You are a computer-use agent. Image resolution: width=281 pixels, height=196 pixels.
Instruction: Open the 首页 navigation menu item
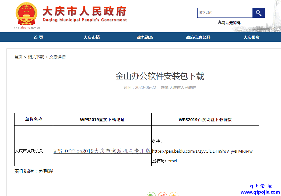38,37
